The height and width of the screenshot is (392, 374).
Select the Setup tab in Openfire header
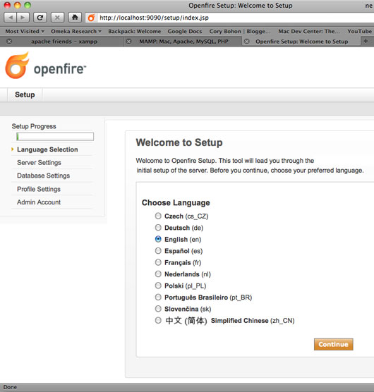[x=25, y=94]
